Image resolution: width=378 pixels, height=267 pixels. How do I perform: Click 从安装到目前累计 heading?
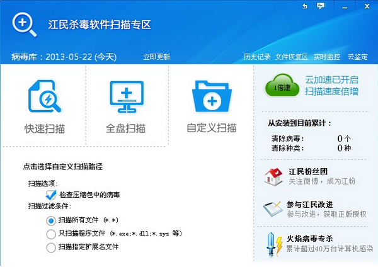300,123
